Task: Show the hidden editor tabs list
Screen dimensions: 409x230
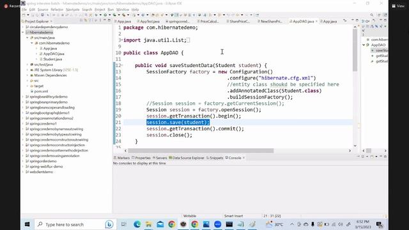Action: [x=345, y=20]
